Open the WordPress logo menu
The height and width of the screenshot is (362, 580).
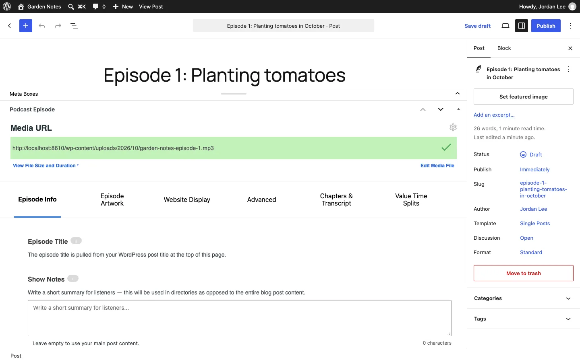click(x=7, y=6)
